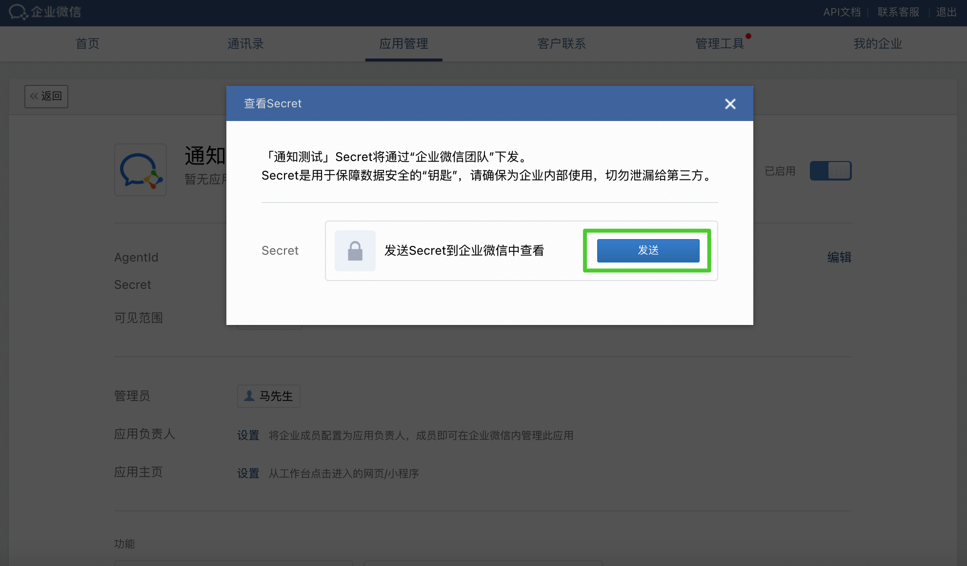Switch to the 通讯录 tab
Screen dimensions: 967x566
click(245, 44)
